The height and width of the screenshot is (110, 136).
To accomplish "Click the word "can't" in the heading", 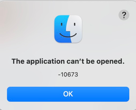I will click(75, 61).
